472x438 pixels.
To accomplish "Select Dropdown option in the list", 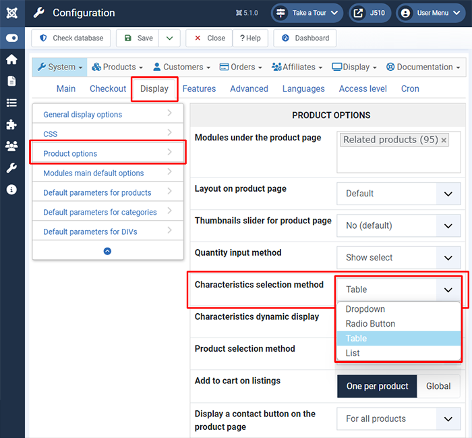I will coord(399,309).
